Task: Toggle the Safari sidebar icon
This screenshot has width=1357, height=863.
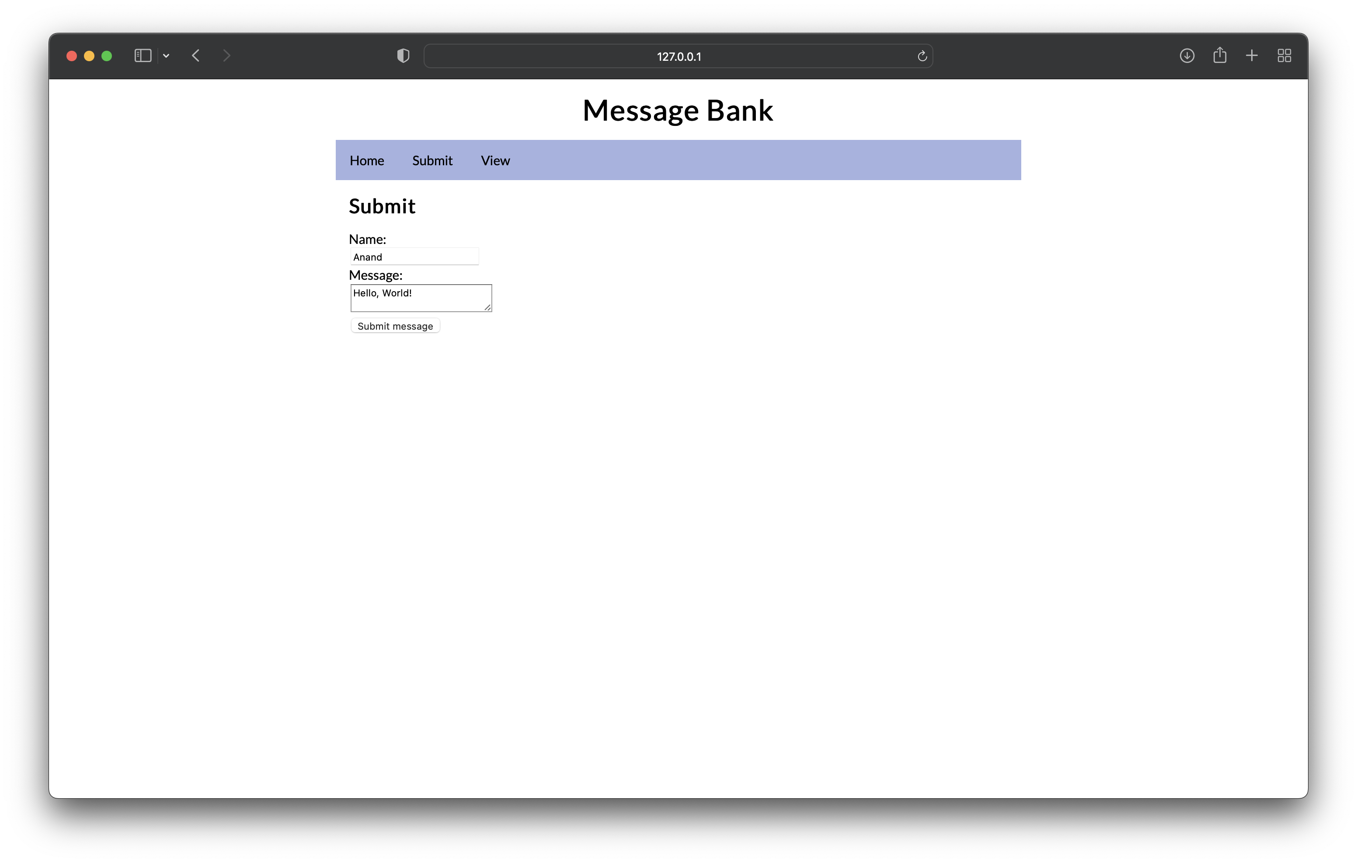Action: (x=143, y=56)
